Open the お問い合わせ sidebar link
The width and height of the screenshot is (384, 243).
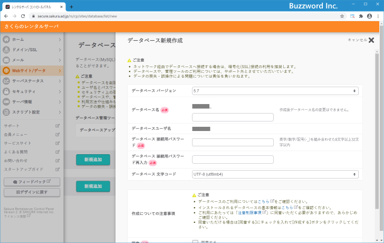[16, 161]
